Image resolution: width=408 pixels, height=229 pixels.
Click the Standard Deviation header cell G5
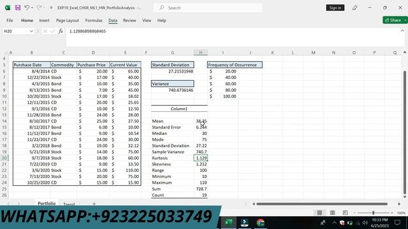pyautogui.click(x=173, y=65)
